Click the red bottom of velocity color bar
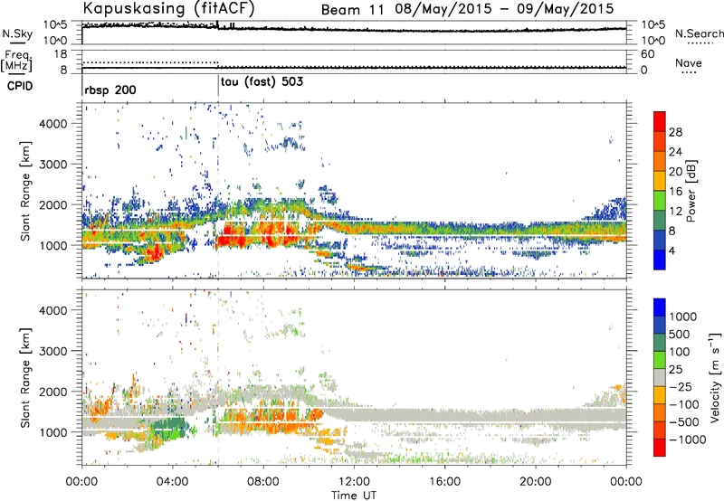This screenshot has height=501, width=724. pos(660,448)
